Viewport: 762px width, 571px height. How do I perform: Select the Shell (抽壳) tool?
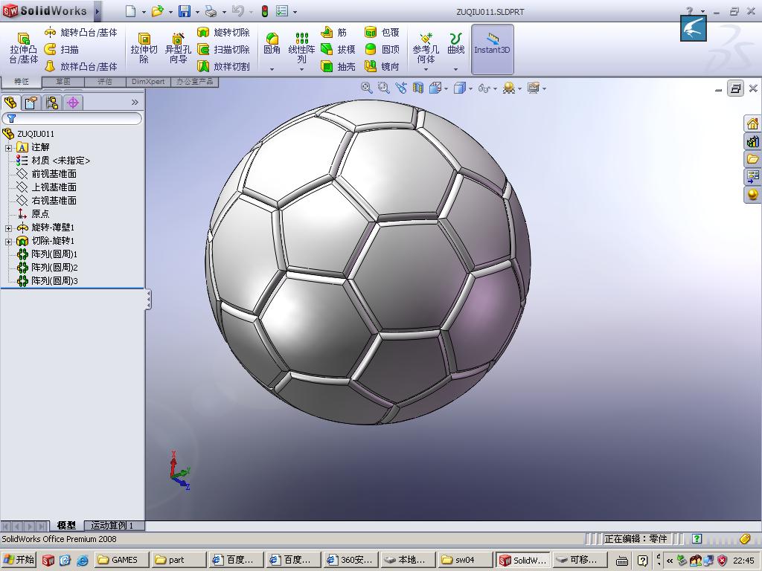[339, 66]
